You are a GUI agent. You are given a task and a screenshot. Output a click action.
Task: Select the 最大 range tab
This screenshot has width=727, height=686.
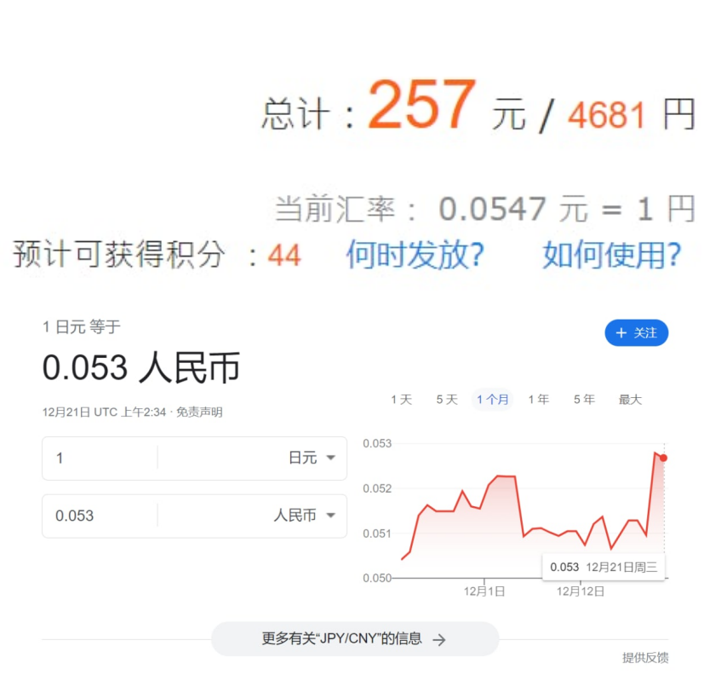point(630,399)
